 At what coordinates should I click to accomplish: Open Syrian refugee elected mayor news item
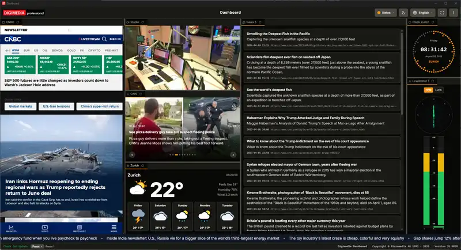(322, 172)
